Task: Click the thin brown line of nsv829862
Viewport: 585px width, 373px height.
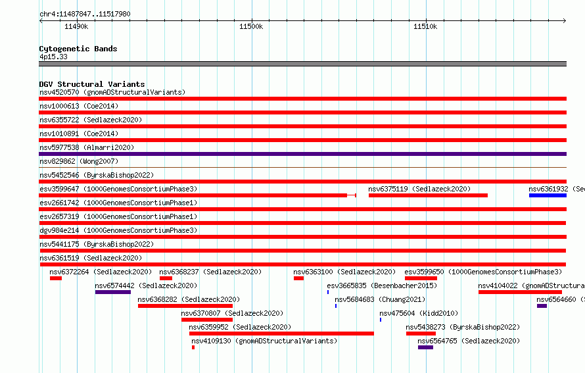Action: click(302, 167)
